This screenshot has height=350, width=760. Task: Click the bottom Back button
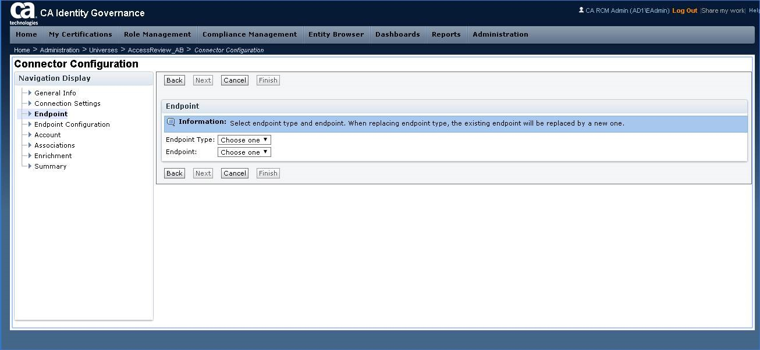click(x=175, y=173)
